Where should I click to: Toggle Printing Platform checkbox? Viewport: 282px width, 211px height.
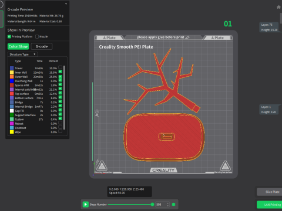pyautogui.click(x=9, y=36)
